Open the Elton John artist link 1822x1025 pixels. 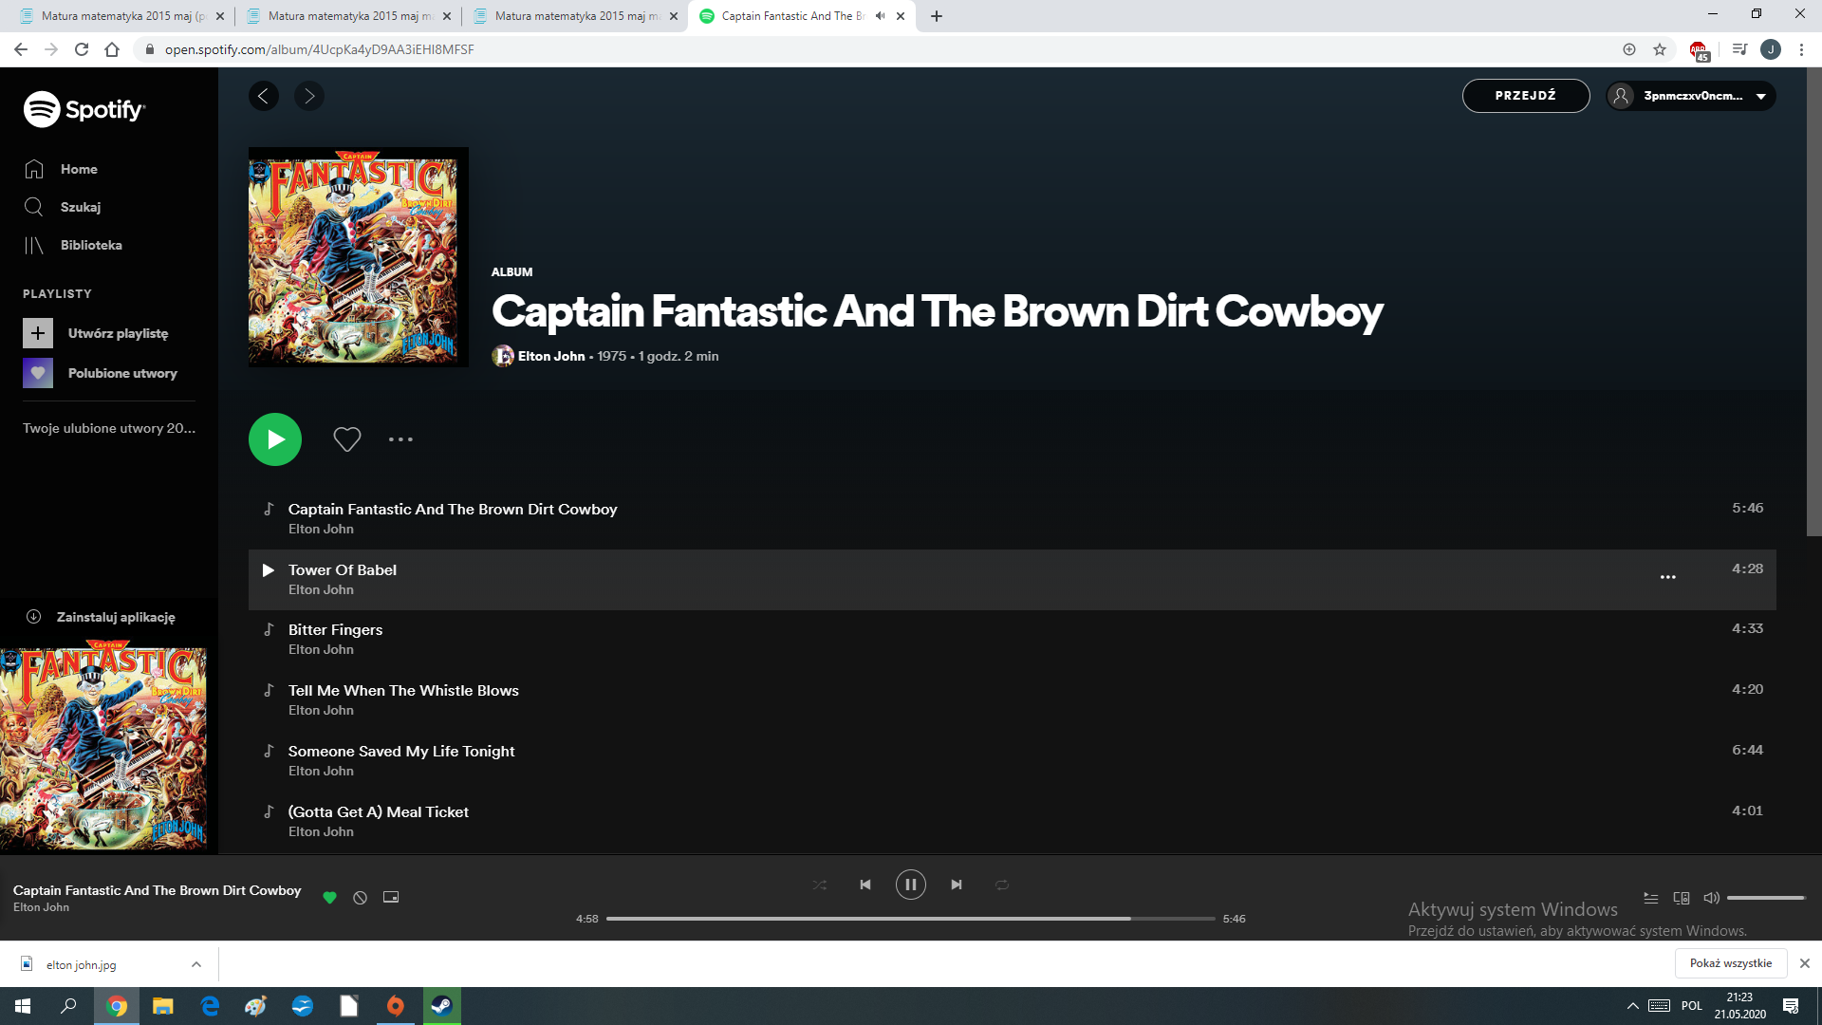point(551,356)
